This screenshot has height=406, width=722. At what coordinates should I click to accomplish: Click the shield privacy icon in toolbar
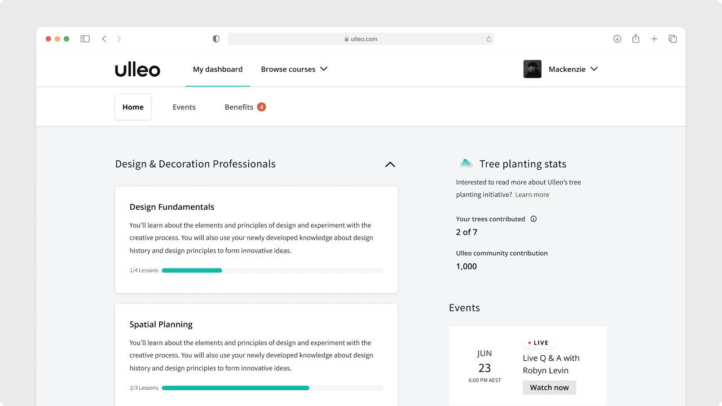[215, 38]
